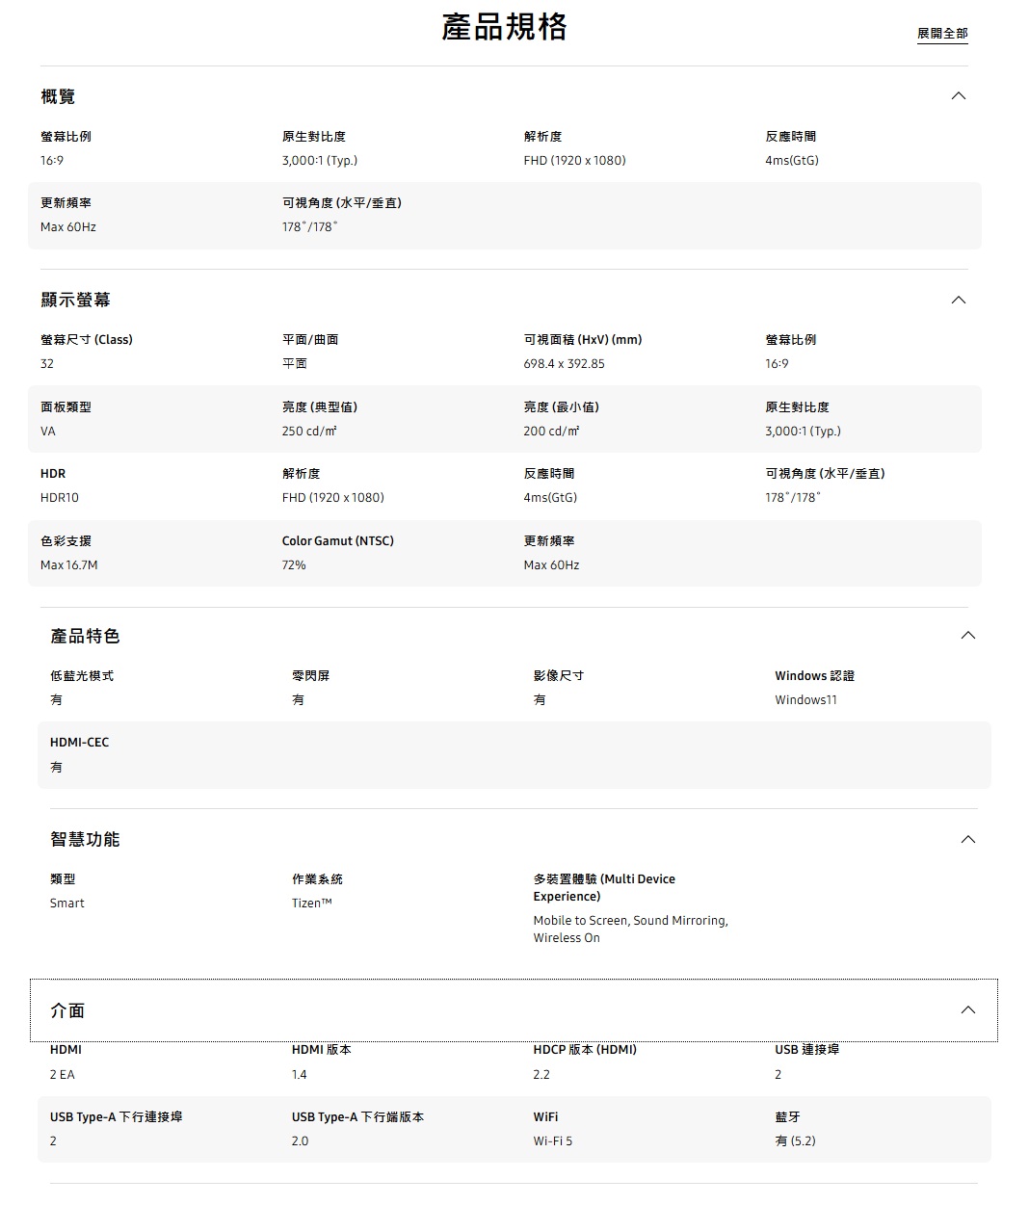Viewport: 1029px width, 1205px height.
Task: Click the 多裝置體驗 (Multi Device Experience) label
Action: (x=604, y=887)
